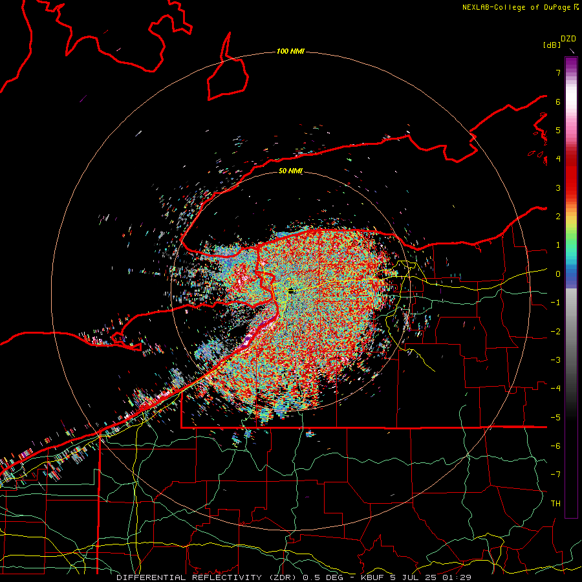Viewport: 582px width, 582px height.
Task: Click the [dB] units label
Action: point(552,45)
